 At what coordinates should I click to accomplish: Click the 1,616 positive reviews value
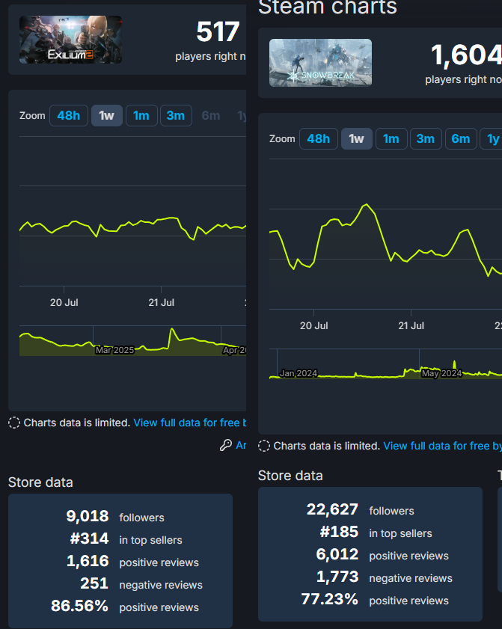point(88,561)
